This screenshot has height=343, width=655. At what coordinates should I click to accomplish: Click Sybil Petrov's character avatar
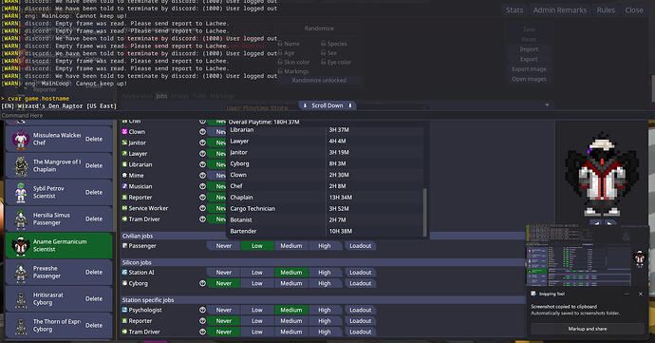[x=21, y=193]
